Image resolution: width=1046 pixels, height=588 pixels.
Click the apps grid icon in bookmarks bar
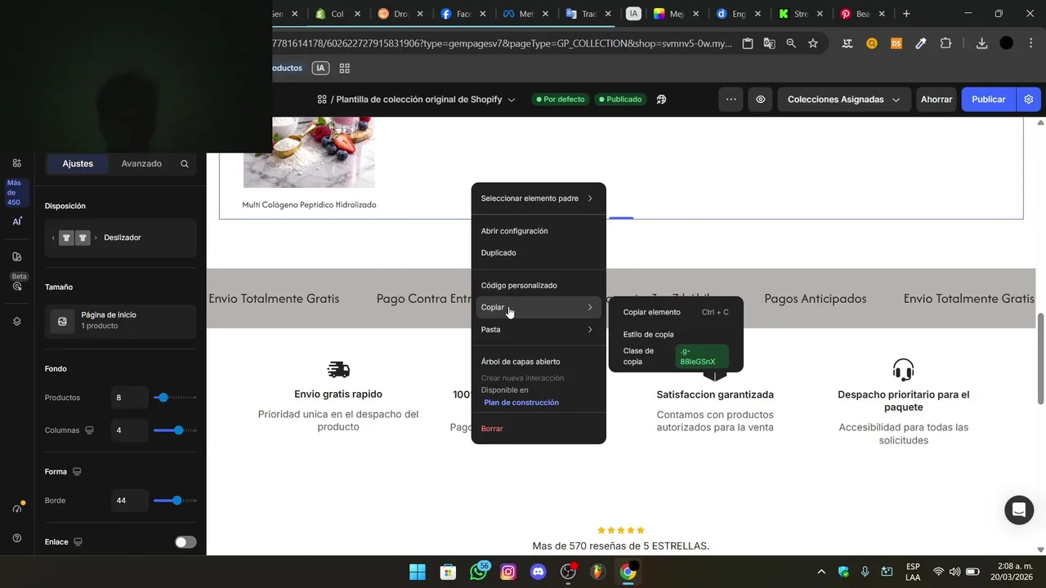point(345,69)
